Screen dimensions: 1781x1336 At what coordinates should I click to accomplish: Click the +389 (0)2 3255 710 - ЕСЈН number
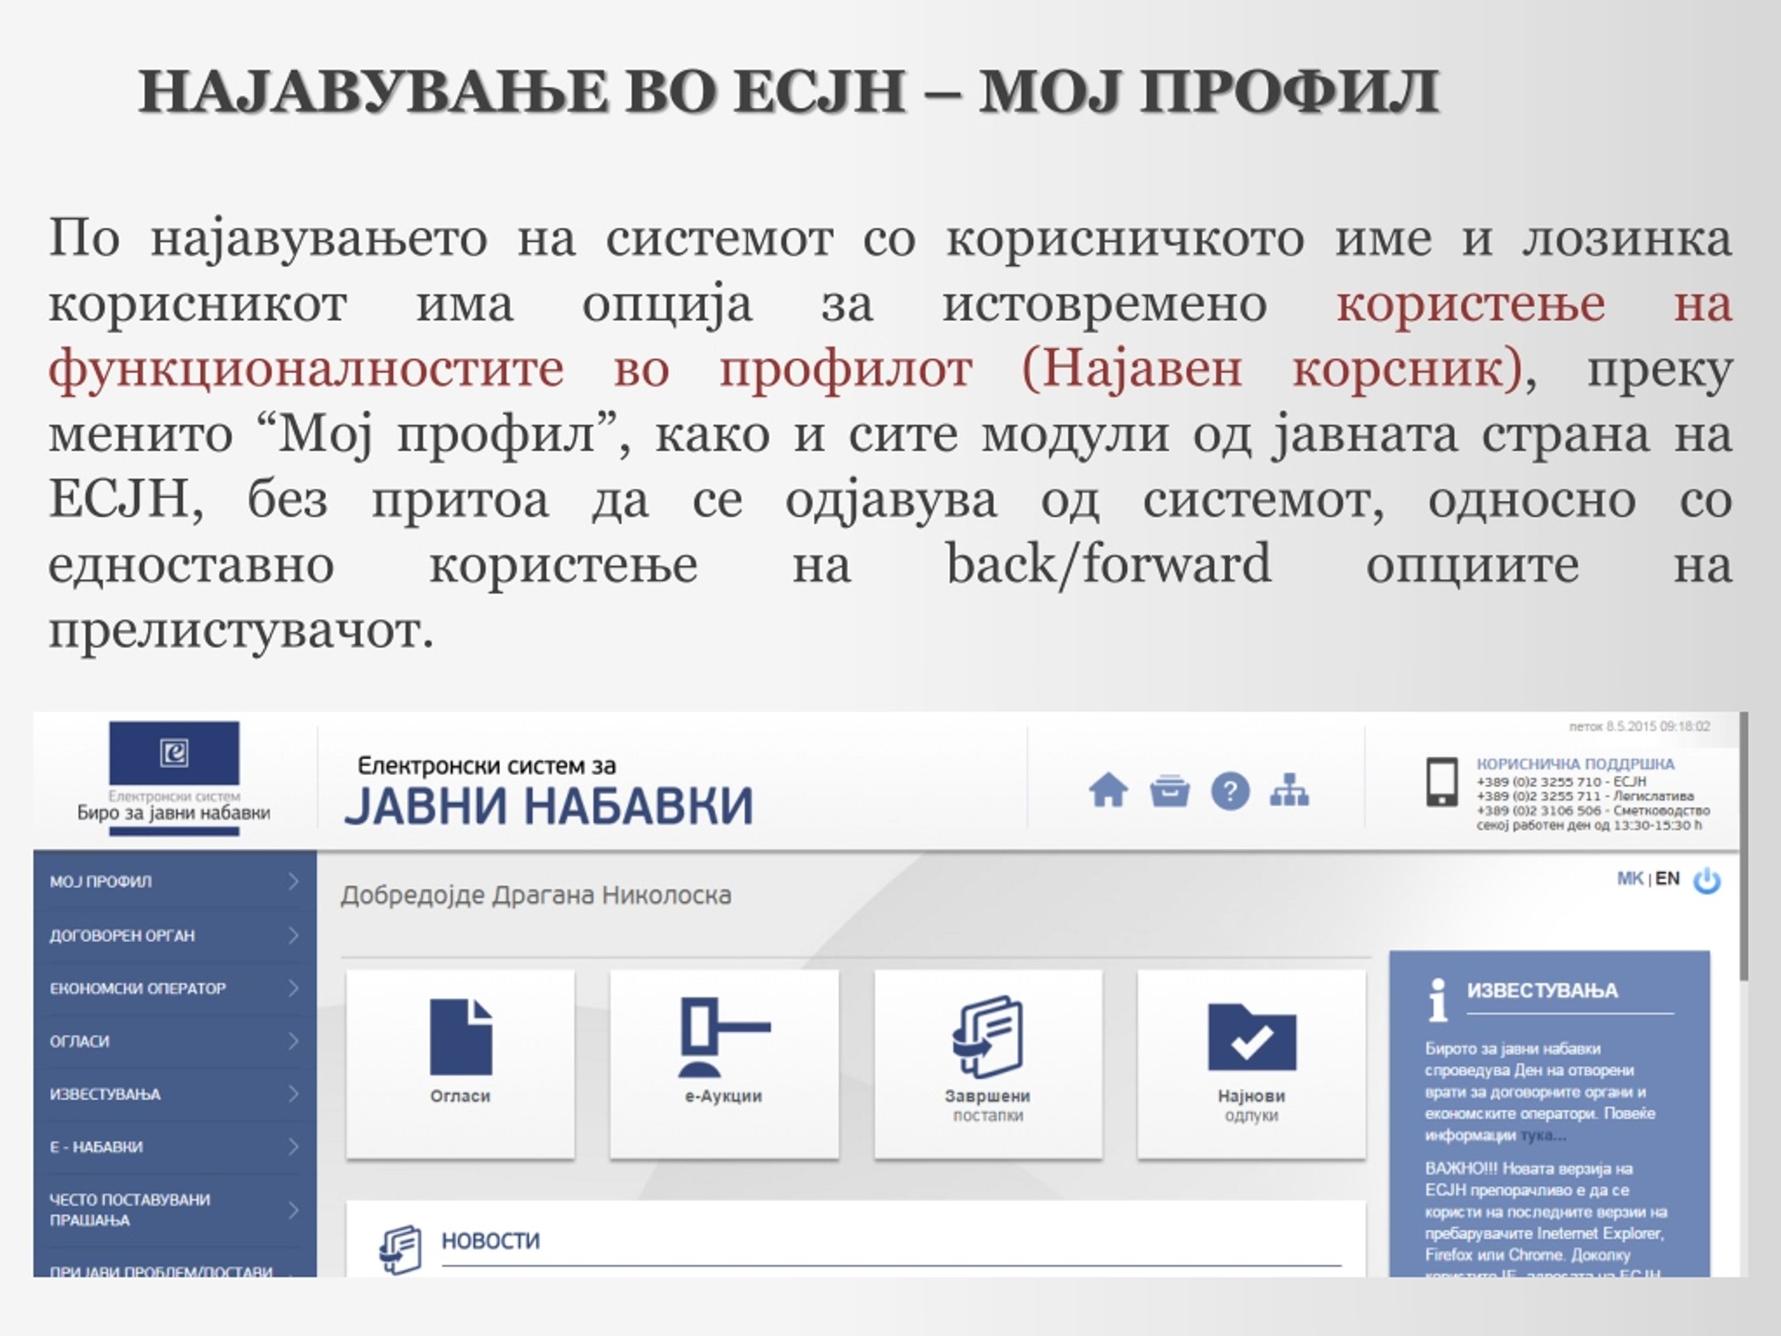pyautogui.click(x=1561, y=781)
